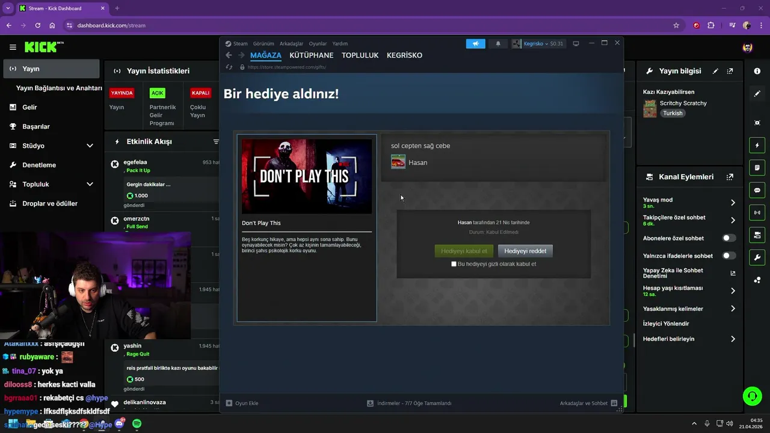Open Takipçilere özel sohbet chevron

point(733,220)
